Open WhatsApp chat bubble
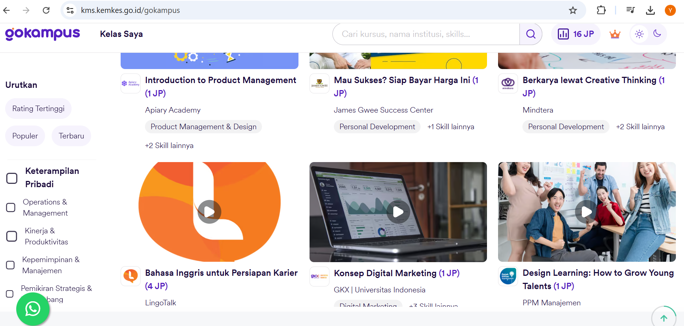The width and height of the screenshot is (684, 326). pos(33,309)
